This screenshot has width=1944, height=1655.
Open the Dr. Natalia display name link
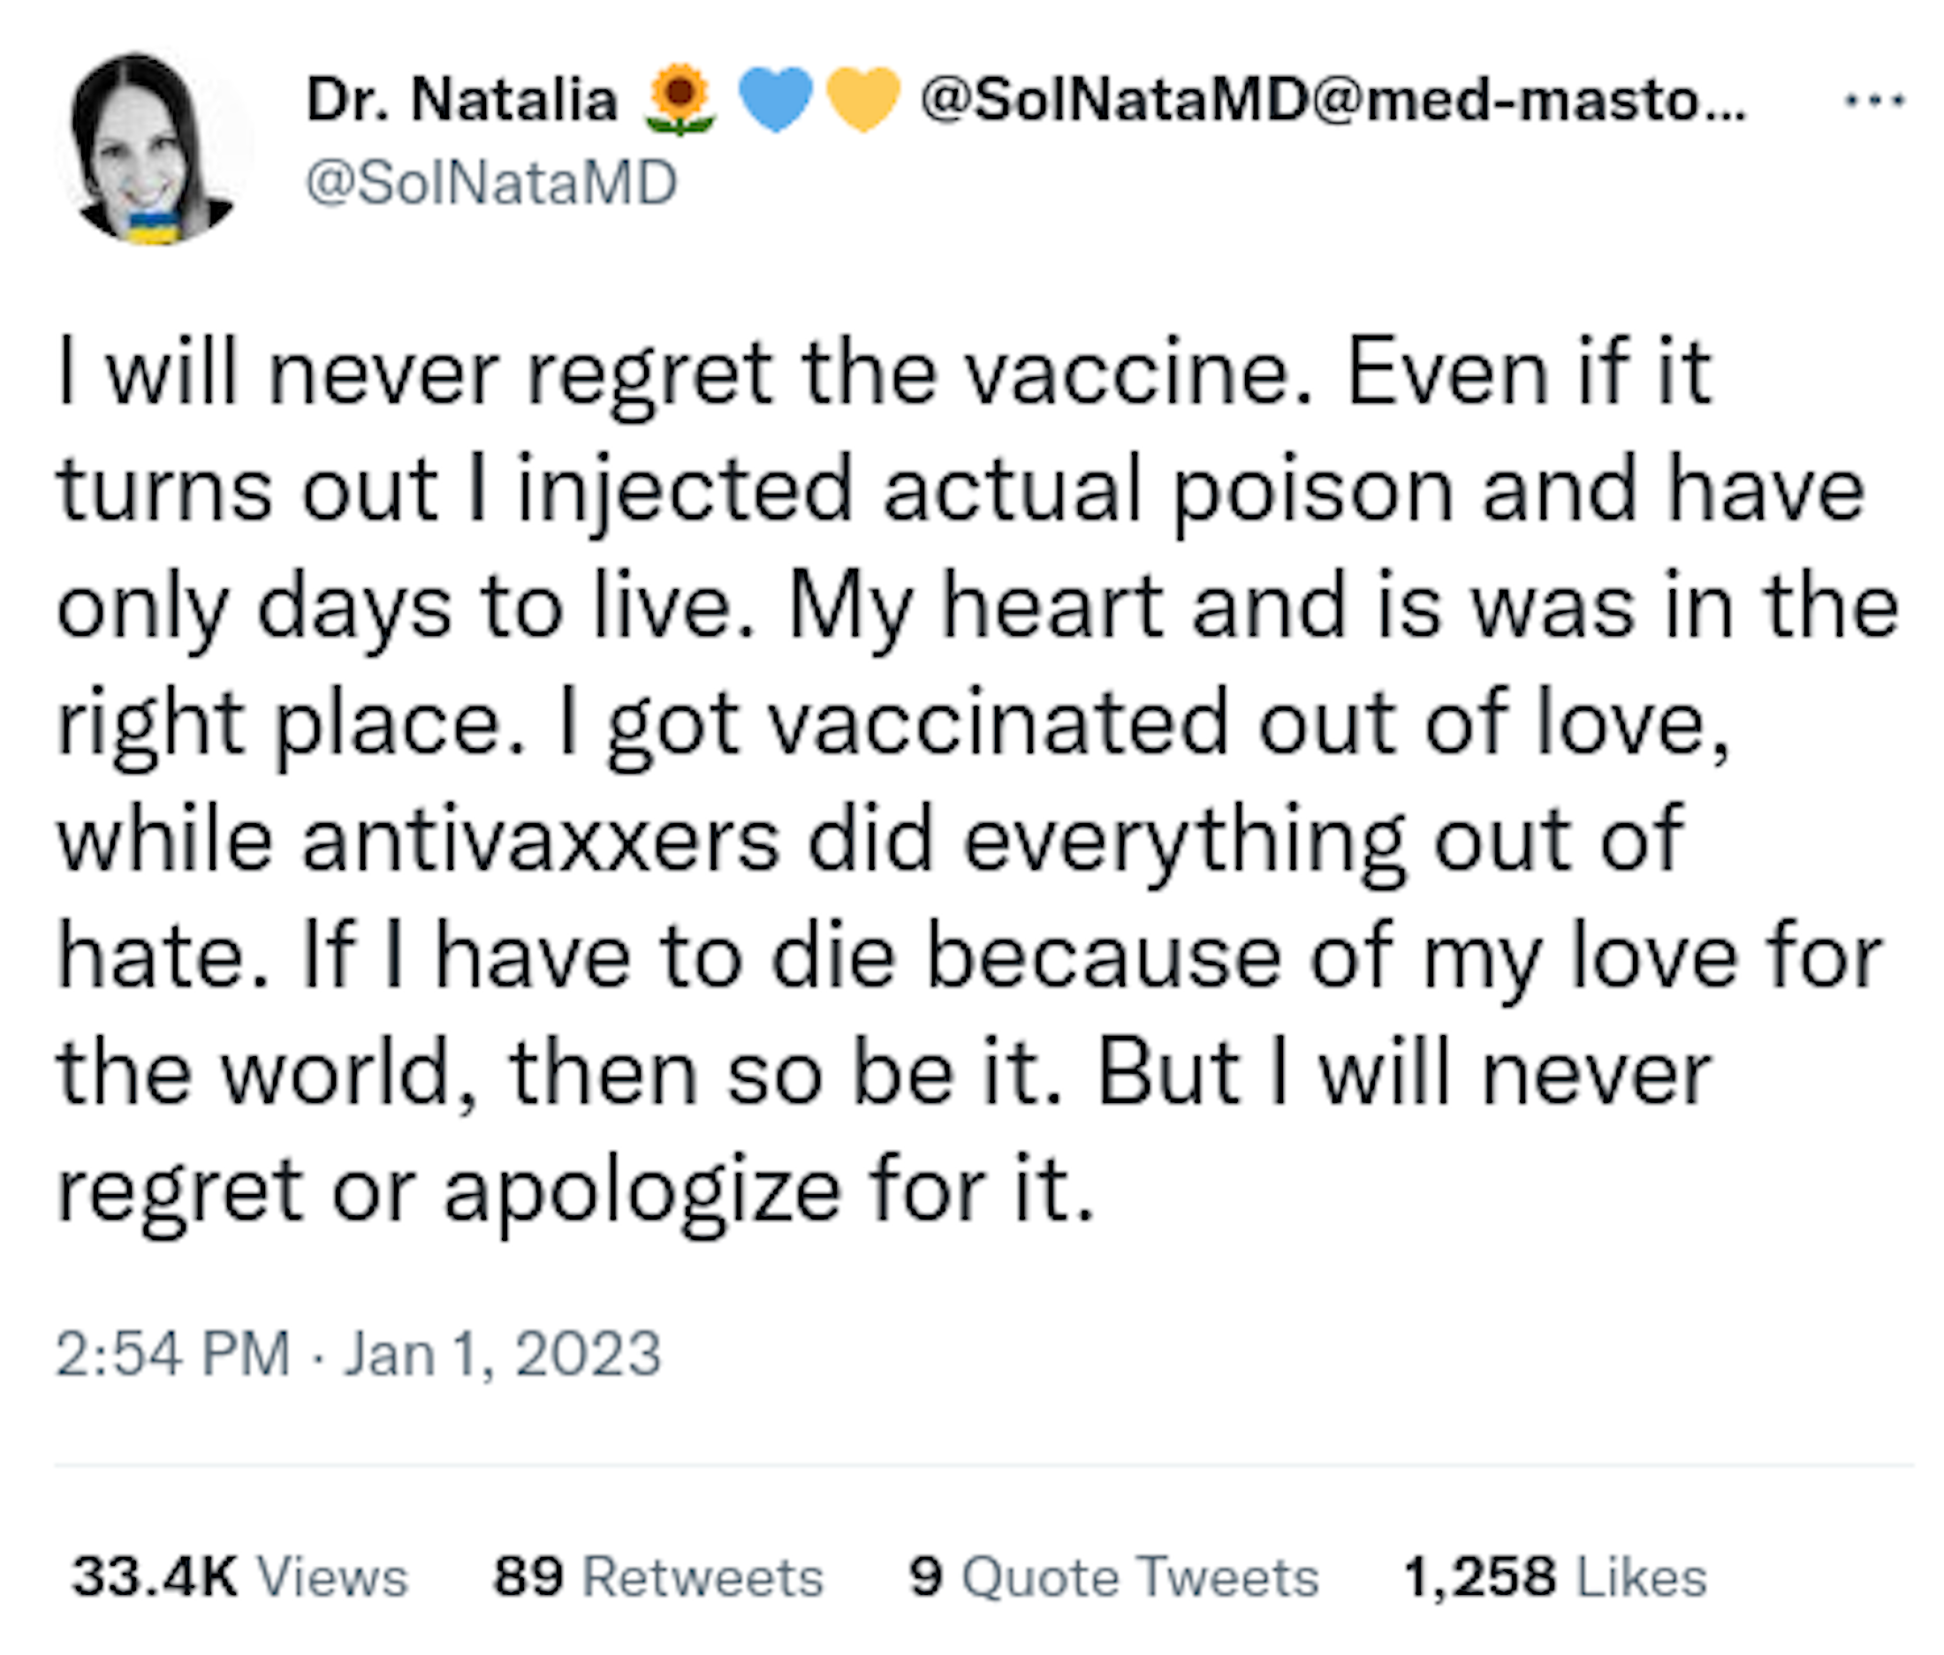pos(461,100)
